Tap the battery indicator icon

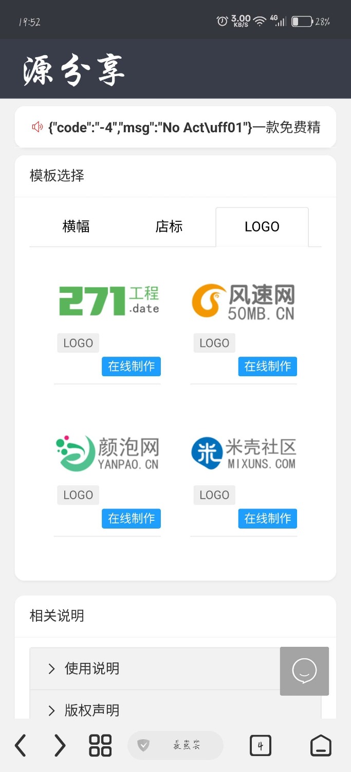click(x=302, y=22)
